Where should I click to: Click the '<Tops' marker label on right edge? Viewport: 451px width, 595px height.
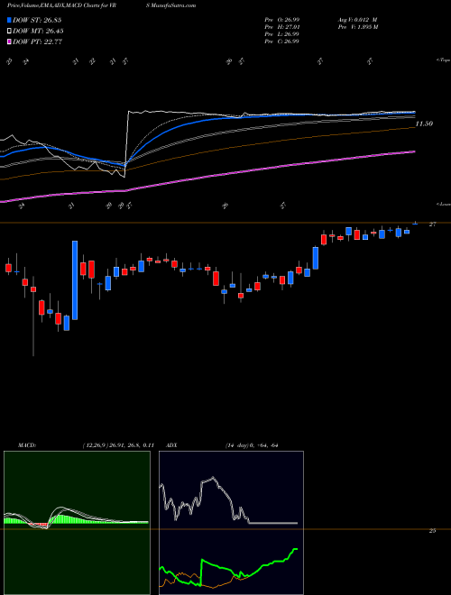[x=443, y=59]
